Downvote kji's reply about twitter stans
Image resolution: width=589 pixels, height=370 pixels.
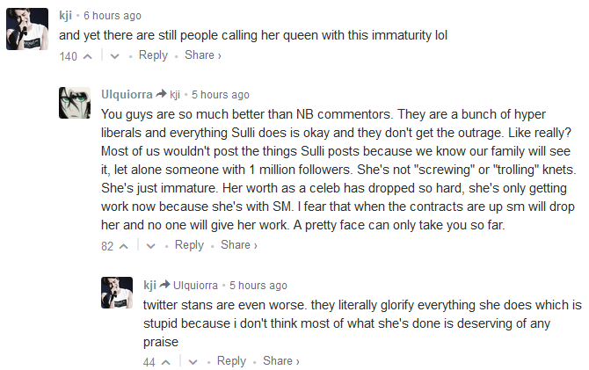click(x=193, y=361)
